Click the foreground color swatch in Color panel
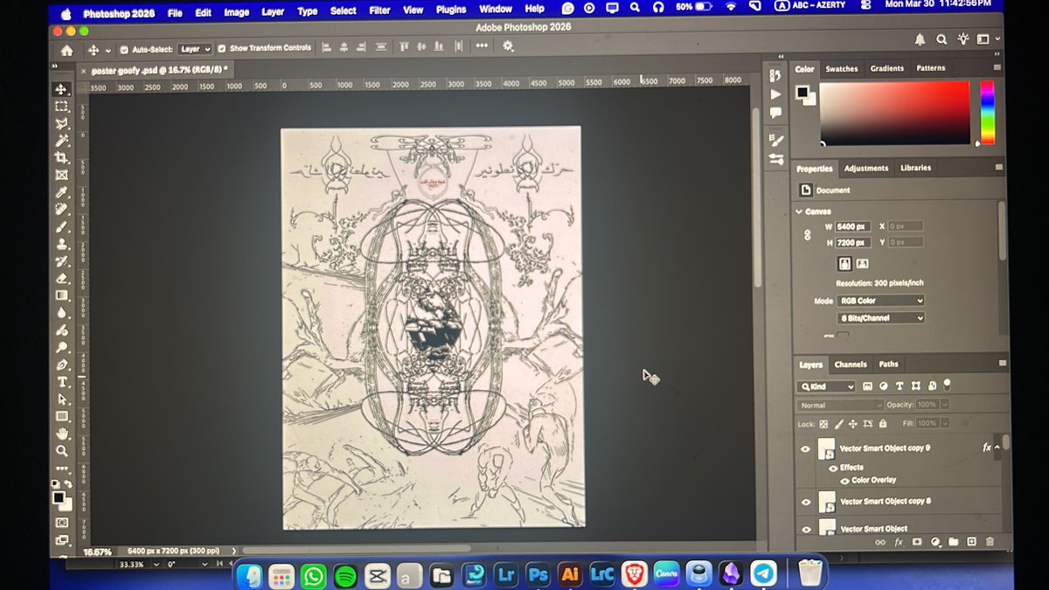 tap(802, 92)
